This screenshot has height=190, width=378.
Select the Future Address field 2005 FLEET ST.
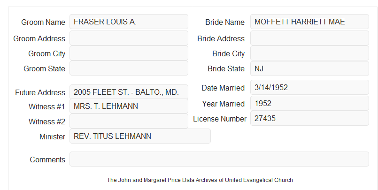click(x=129, y=92)
